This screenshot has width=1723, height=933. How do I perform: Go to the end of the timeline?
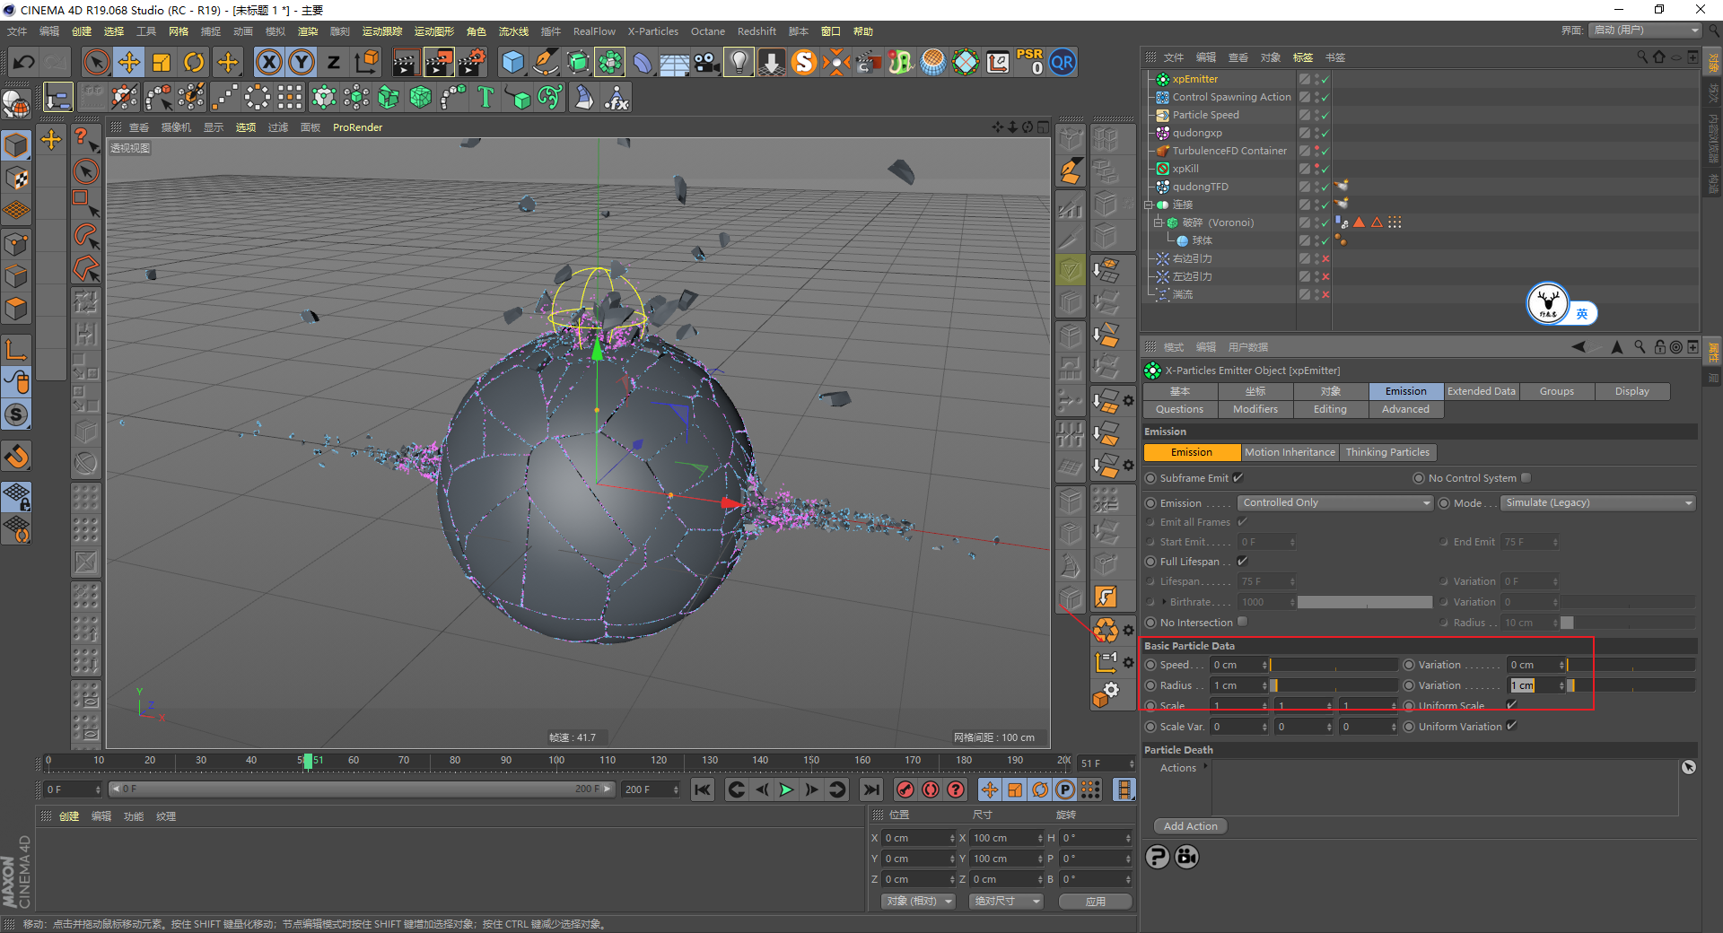[870, 789]
